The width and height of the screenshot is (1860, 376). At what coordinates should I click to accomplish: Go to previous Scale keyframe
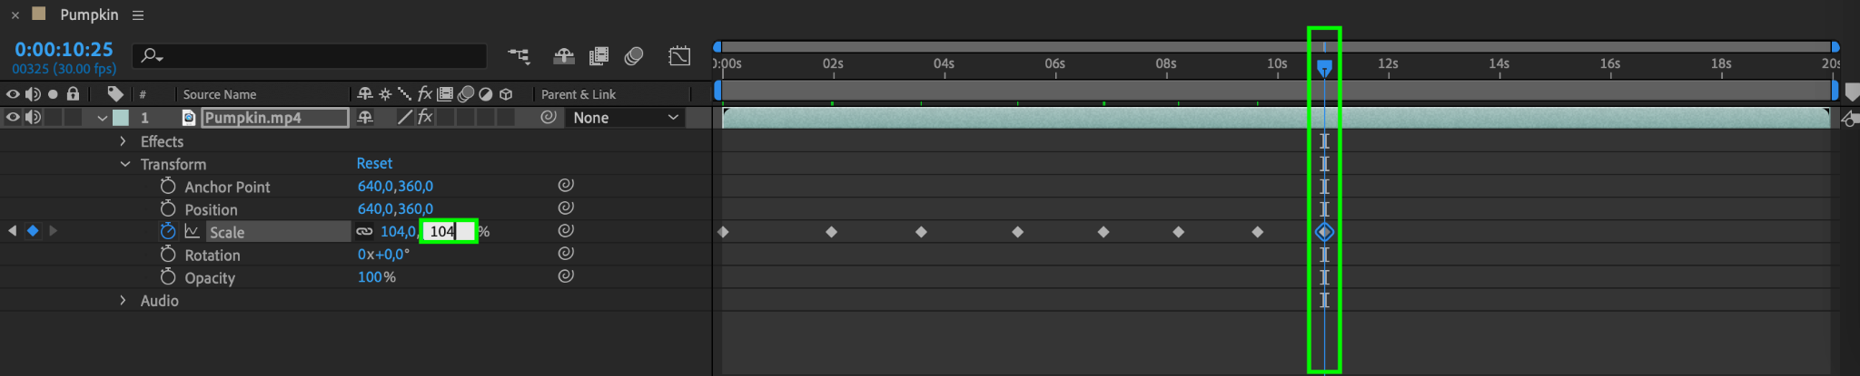click(x=12, y=231)
